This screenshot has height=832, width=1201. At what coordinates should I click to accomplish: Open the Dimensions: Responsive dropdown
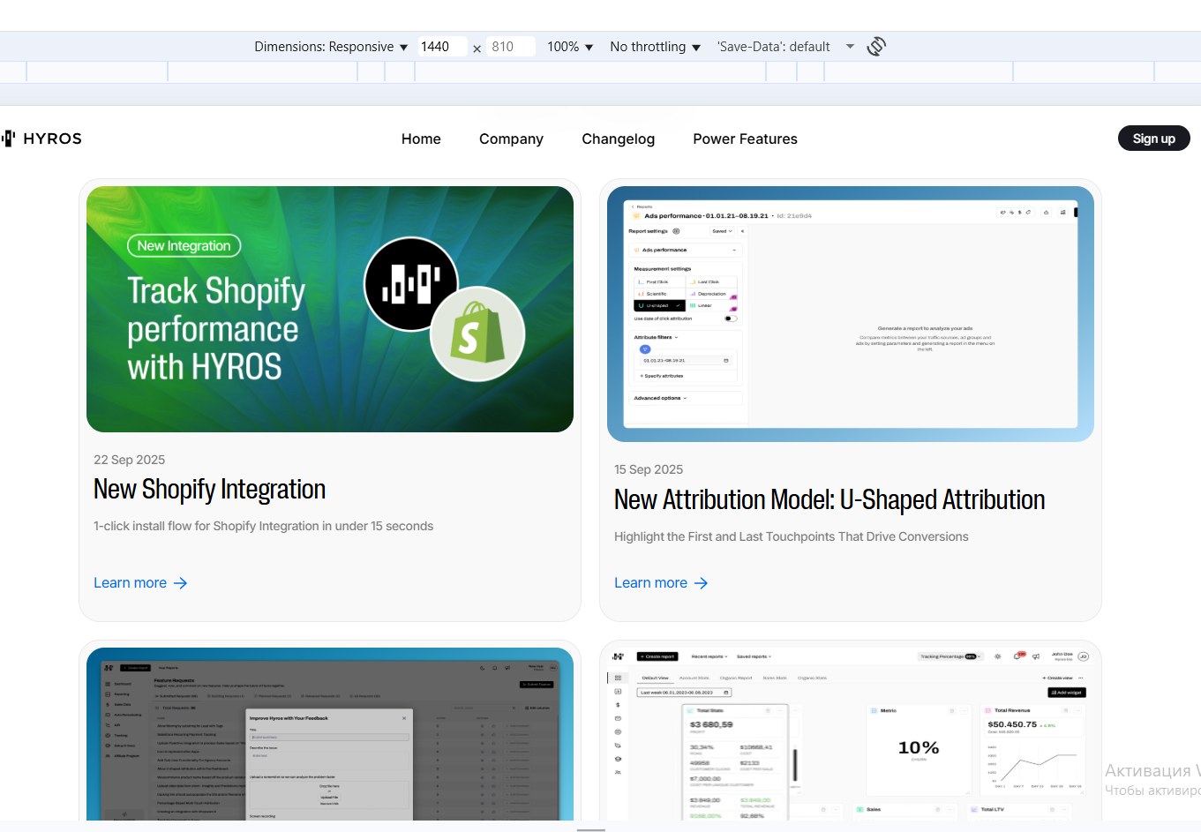point(331,47)
